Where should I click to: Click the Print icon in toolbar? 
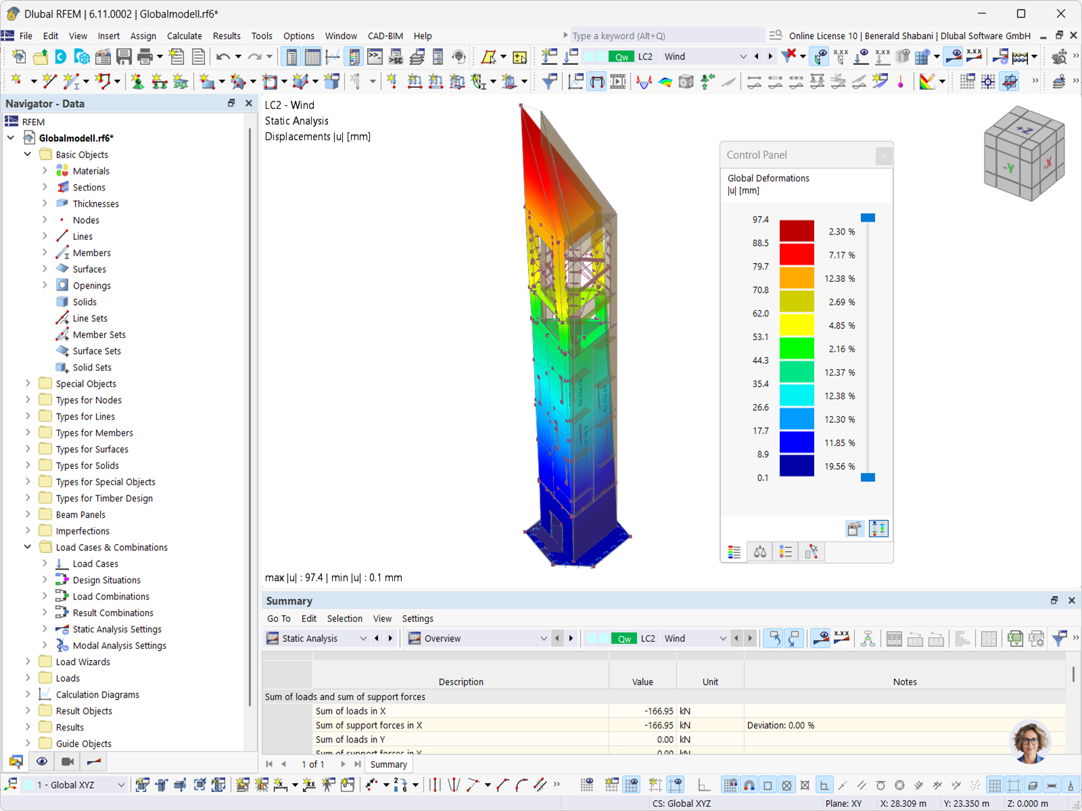(x=145, y=57)
